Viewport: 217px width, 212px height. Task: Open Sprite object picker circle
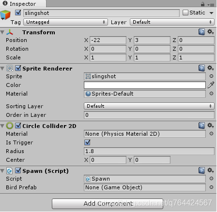(211, 76)
